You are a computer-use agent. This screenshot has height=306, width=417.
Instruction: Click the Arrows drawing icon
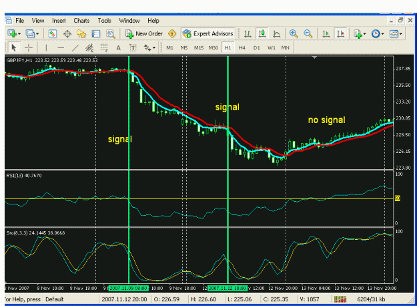(x=147, y=48)
